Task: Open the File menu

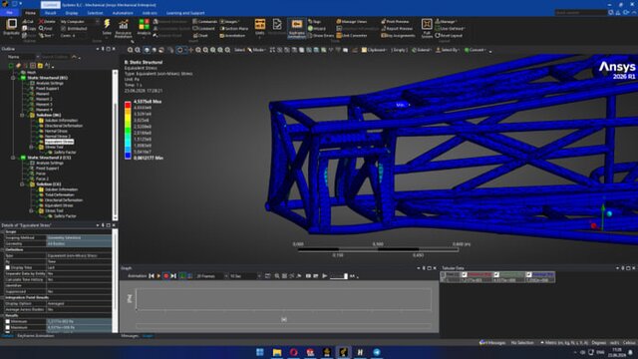Action: coord(9,13)
